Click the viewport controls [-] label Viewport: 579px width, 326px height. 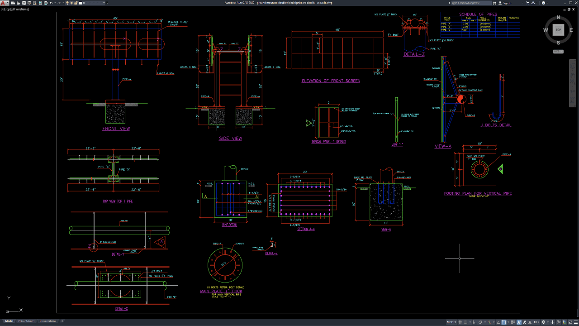2,9
